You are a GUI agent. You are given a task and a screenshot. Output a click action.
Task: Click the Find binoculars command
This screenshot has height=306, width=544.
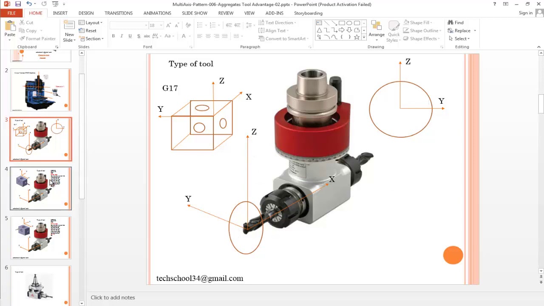456,23
